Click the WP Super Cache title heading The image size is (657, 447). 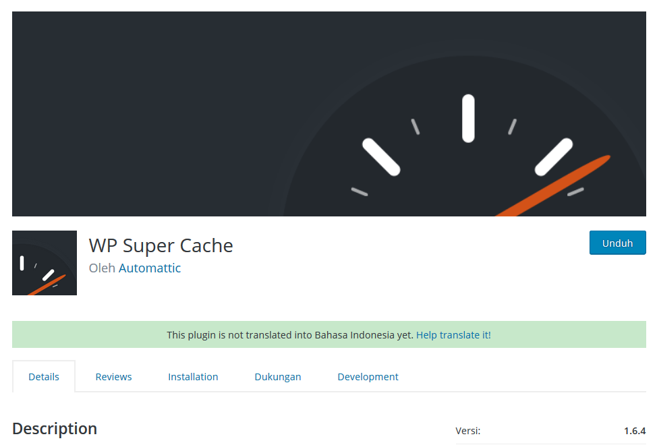point(161,245)
